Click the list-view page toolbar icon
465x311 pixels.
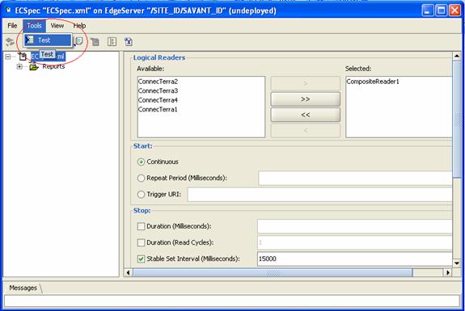pos(112,42)
